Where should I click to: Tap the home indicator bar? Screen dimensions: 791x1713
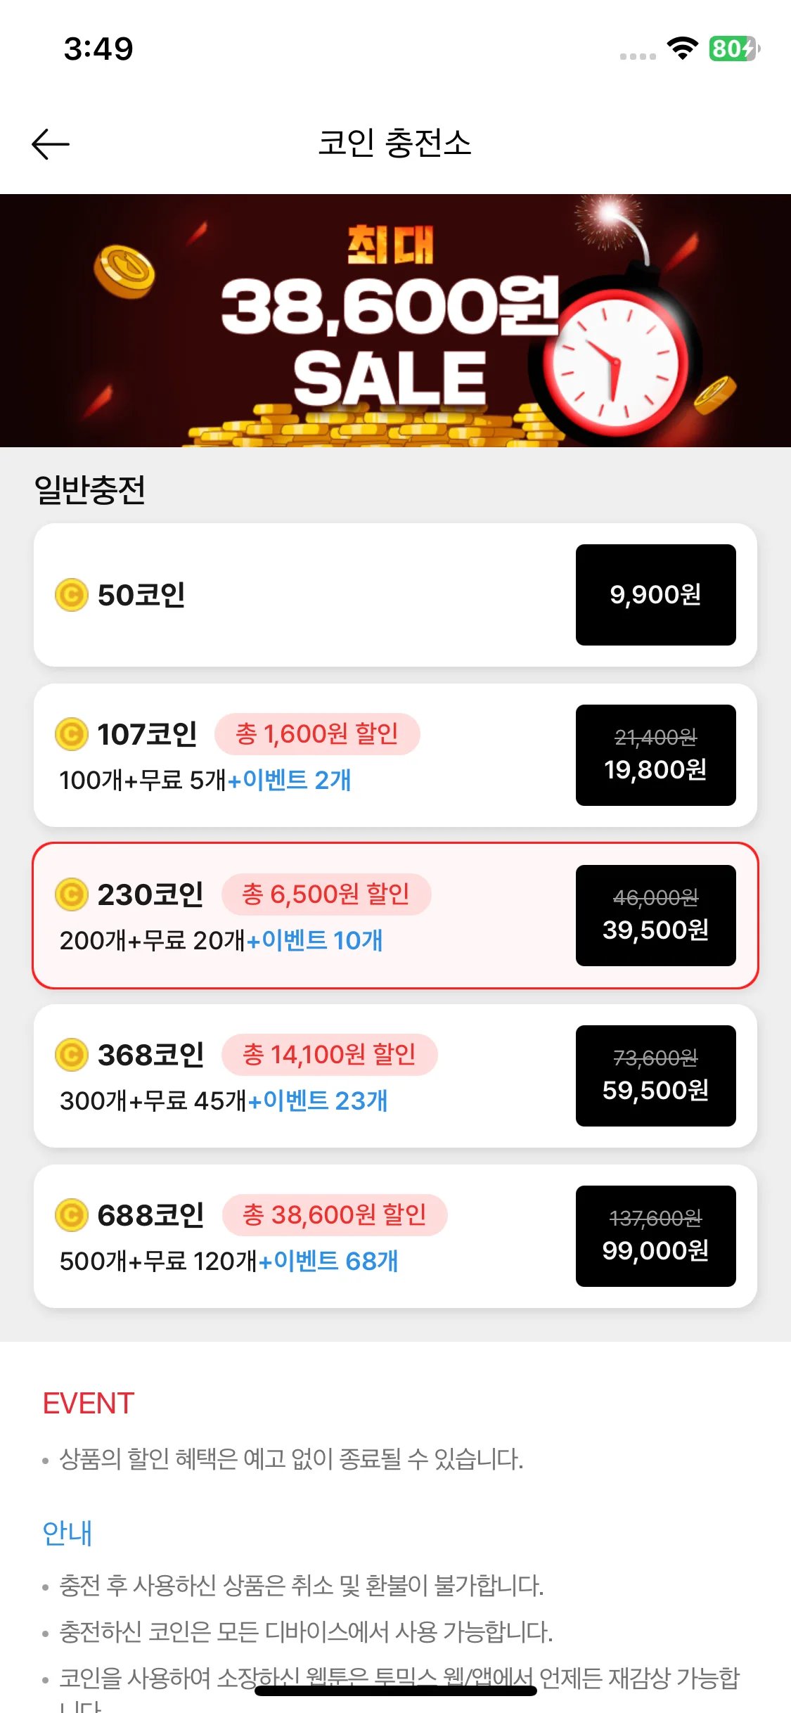pyautogui.click(x=395, y=1690)
